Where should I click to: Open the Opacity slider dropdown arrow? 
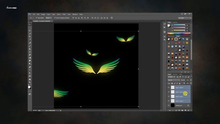coord(191,80)
